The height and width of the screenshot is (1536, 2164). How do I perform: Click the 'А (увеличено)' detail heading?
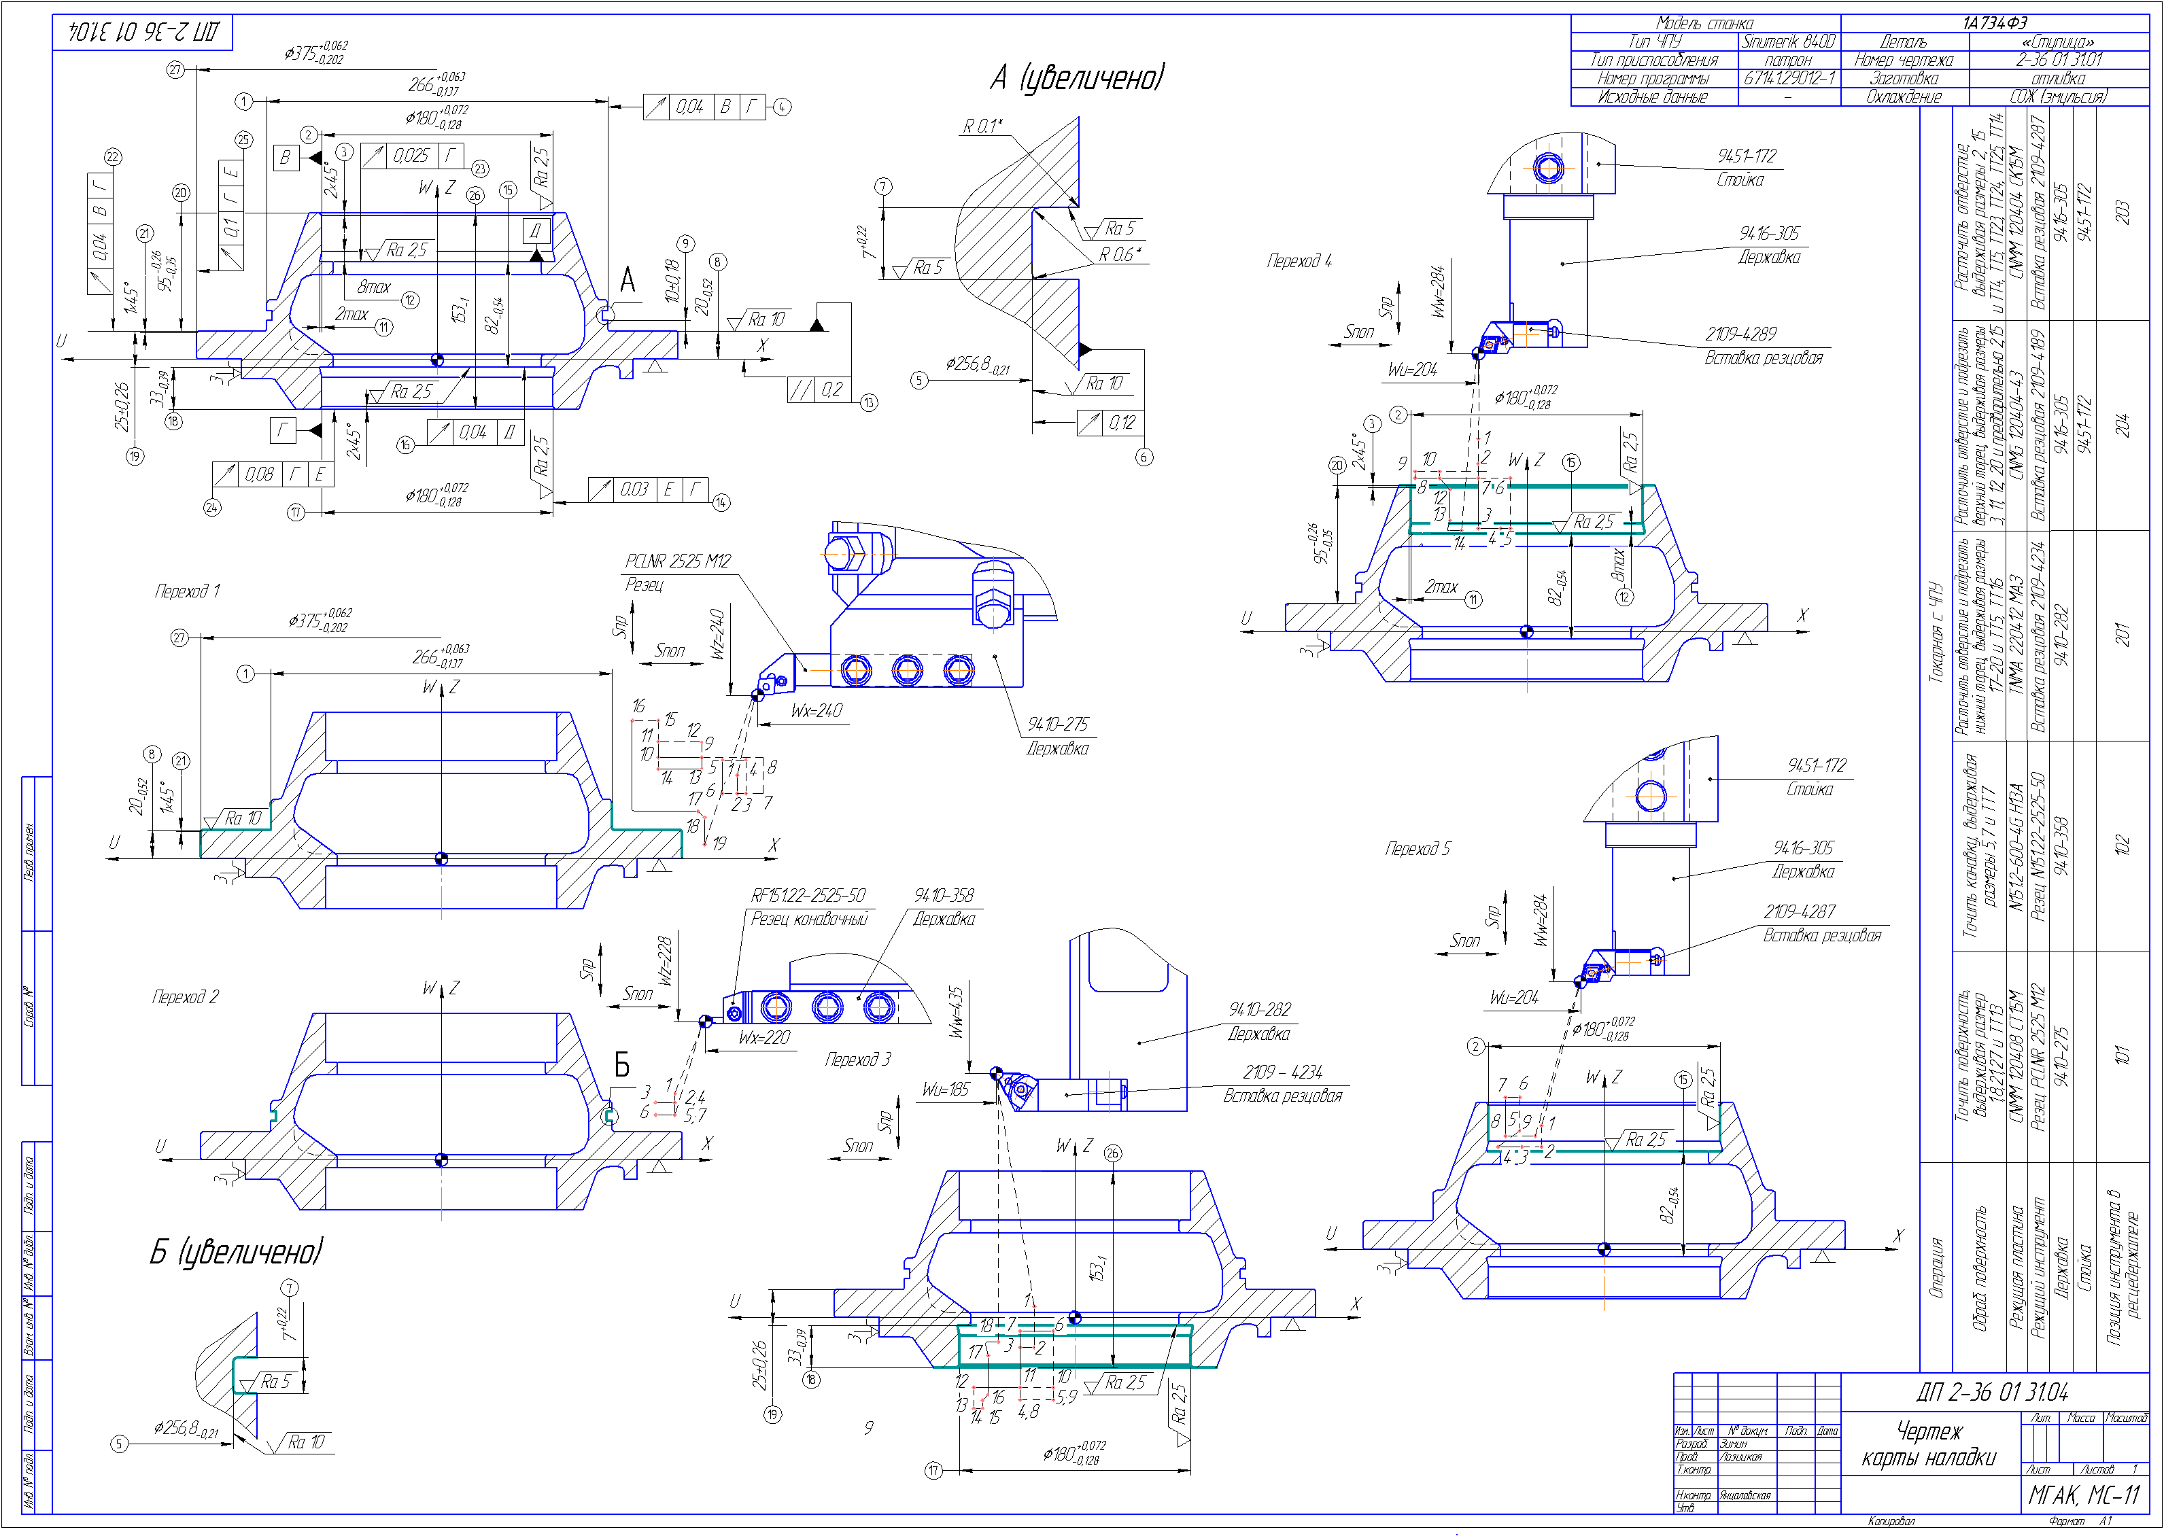tap(1077, 77)
